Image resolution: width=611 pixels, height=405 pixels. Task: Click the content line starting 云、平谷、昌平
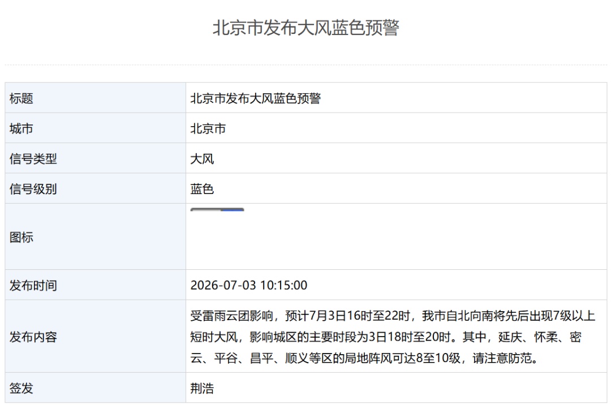click(x=364, y=358)
